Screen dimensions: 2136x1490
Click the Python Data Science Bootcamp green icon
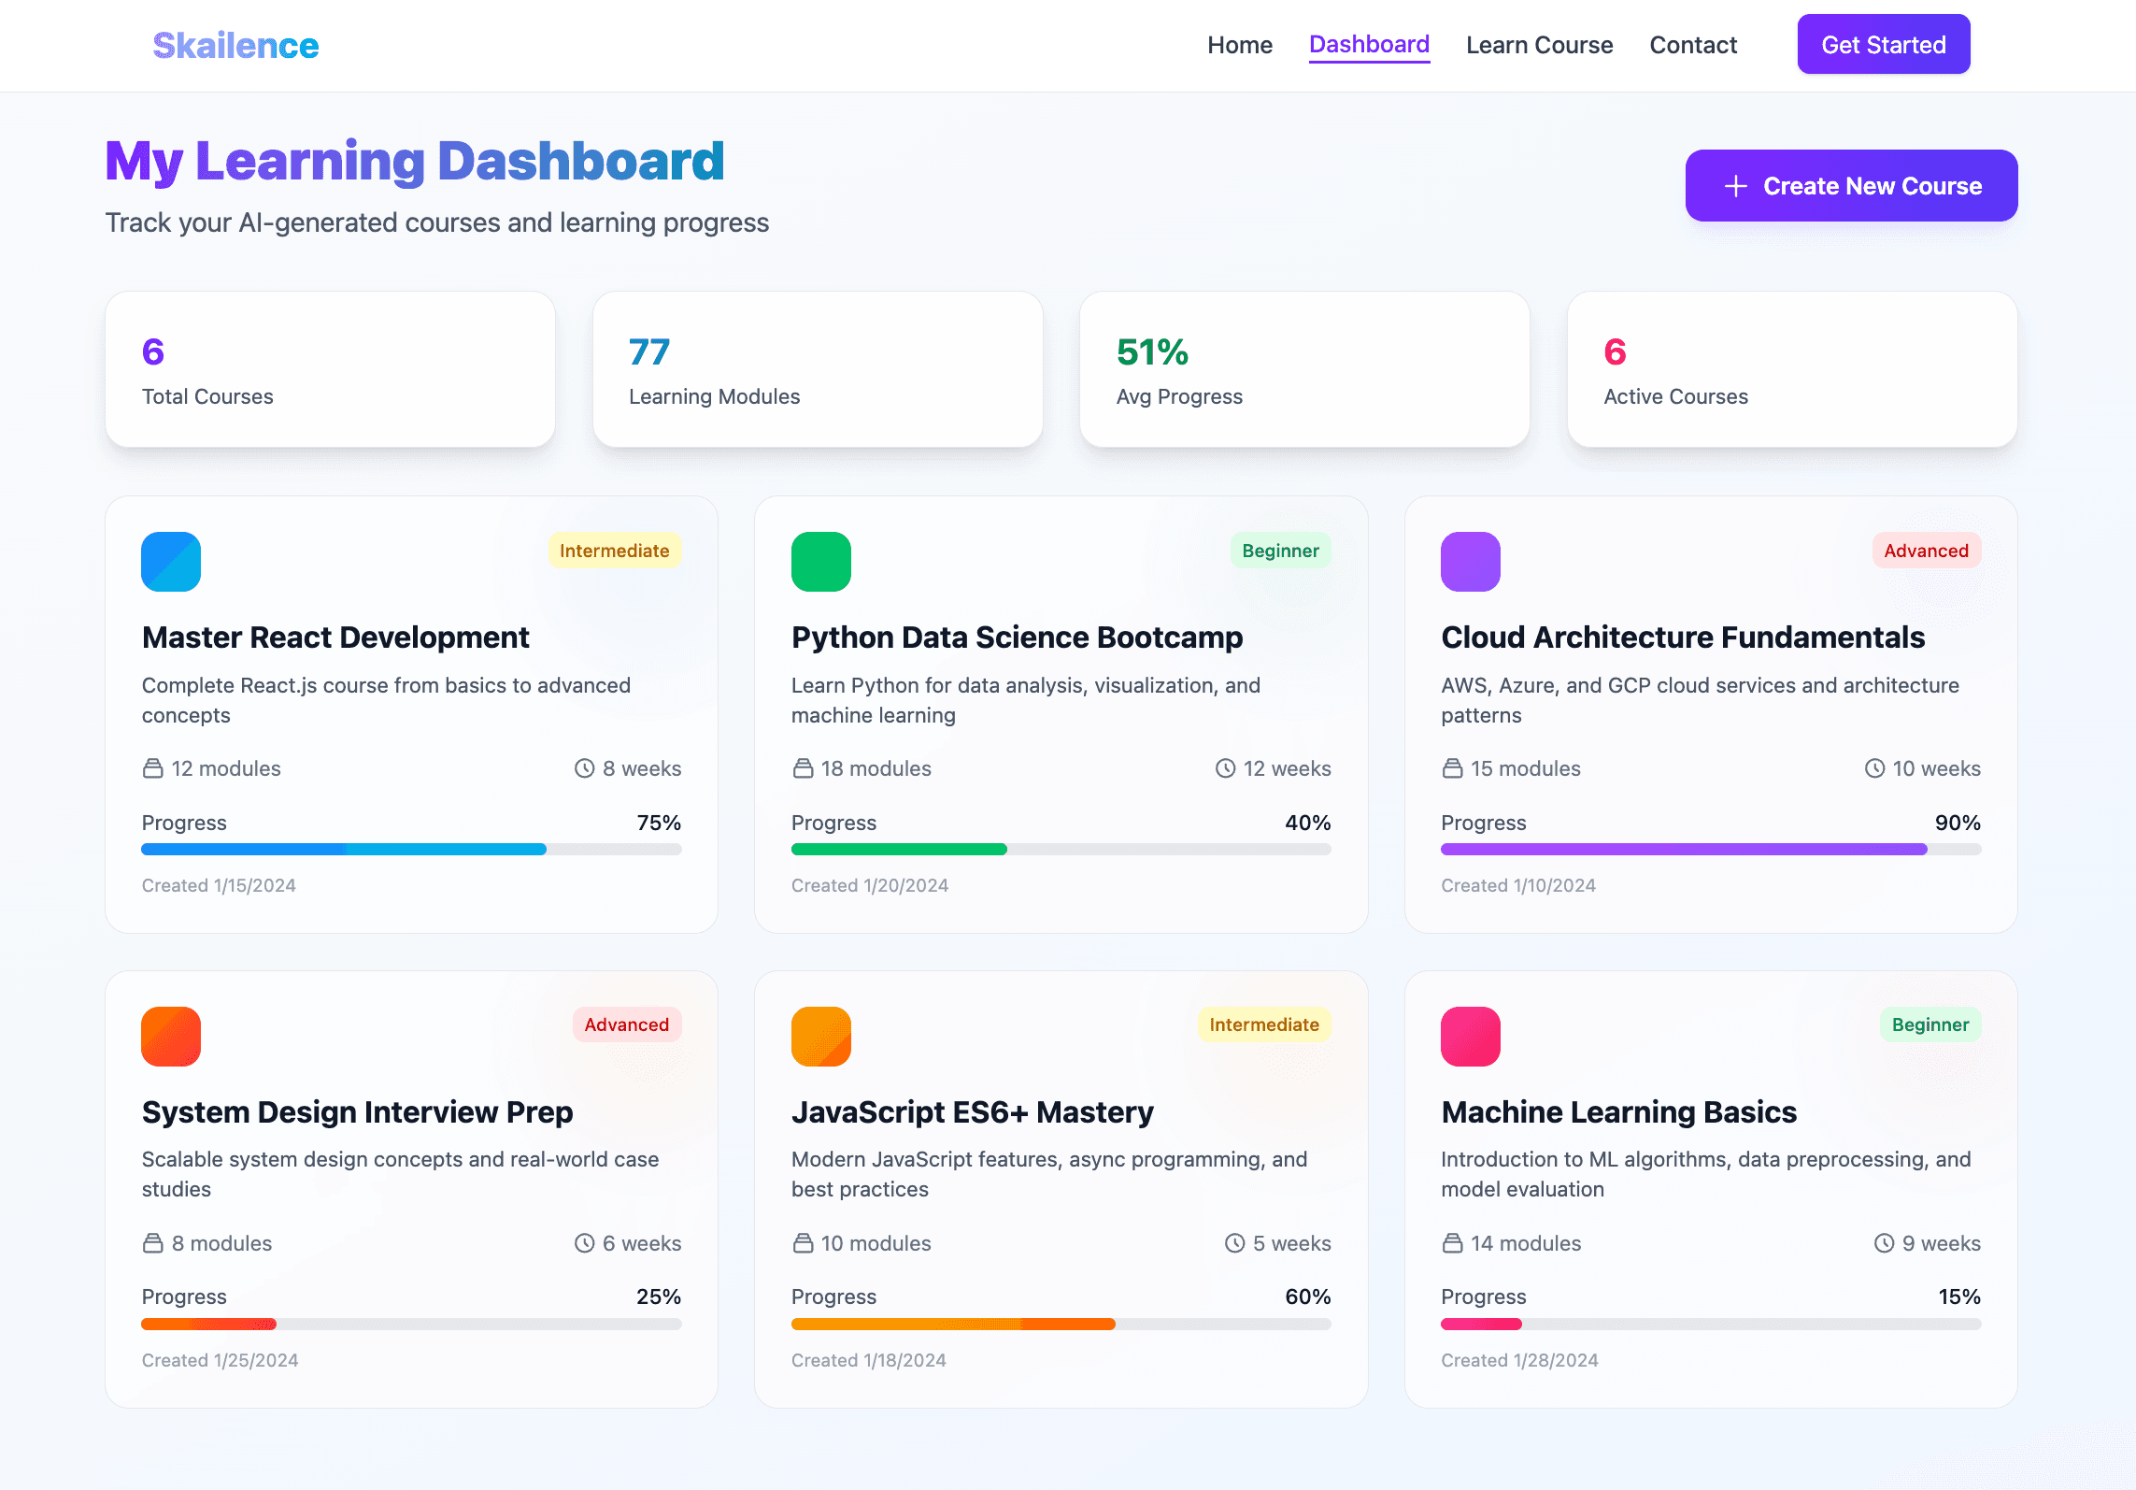click(x=820, y=561)
